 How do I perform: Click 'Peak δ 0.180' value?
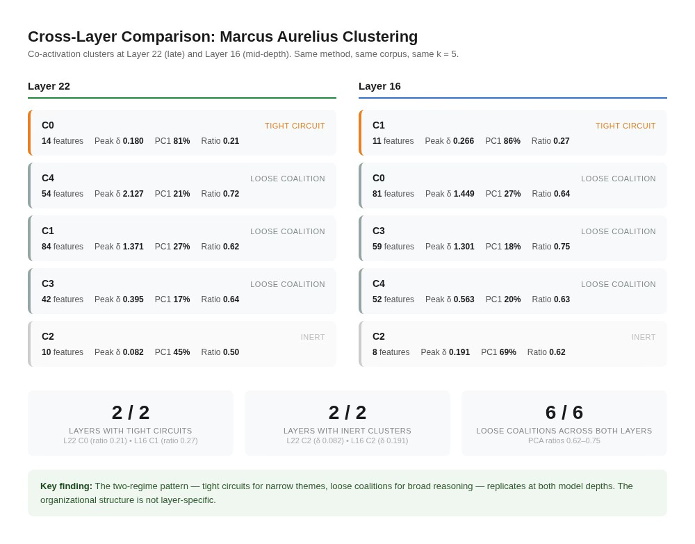click(x=119, y=141)
